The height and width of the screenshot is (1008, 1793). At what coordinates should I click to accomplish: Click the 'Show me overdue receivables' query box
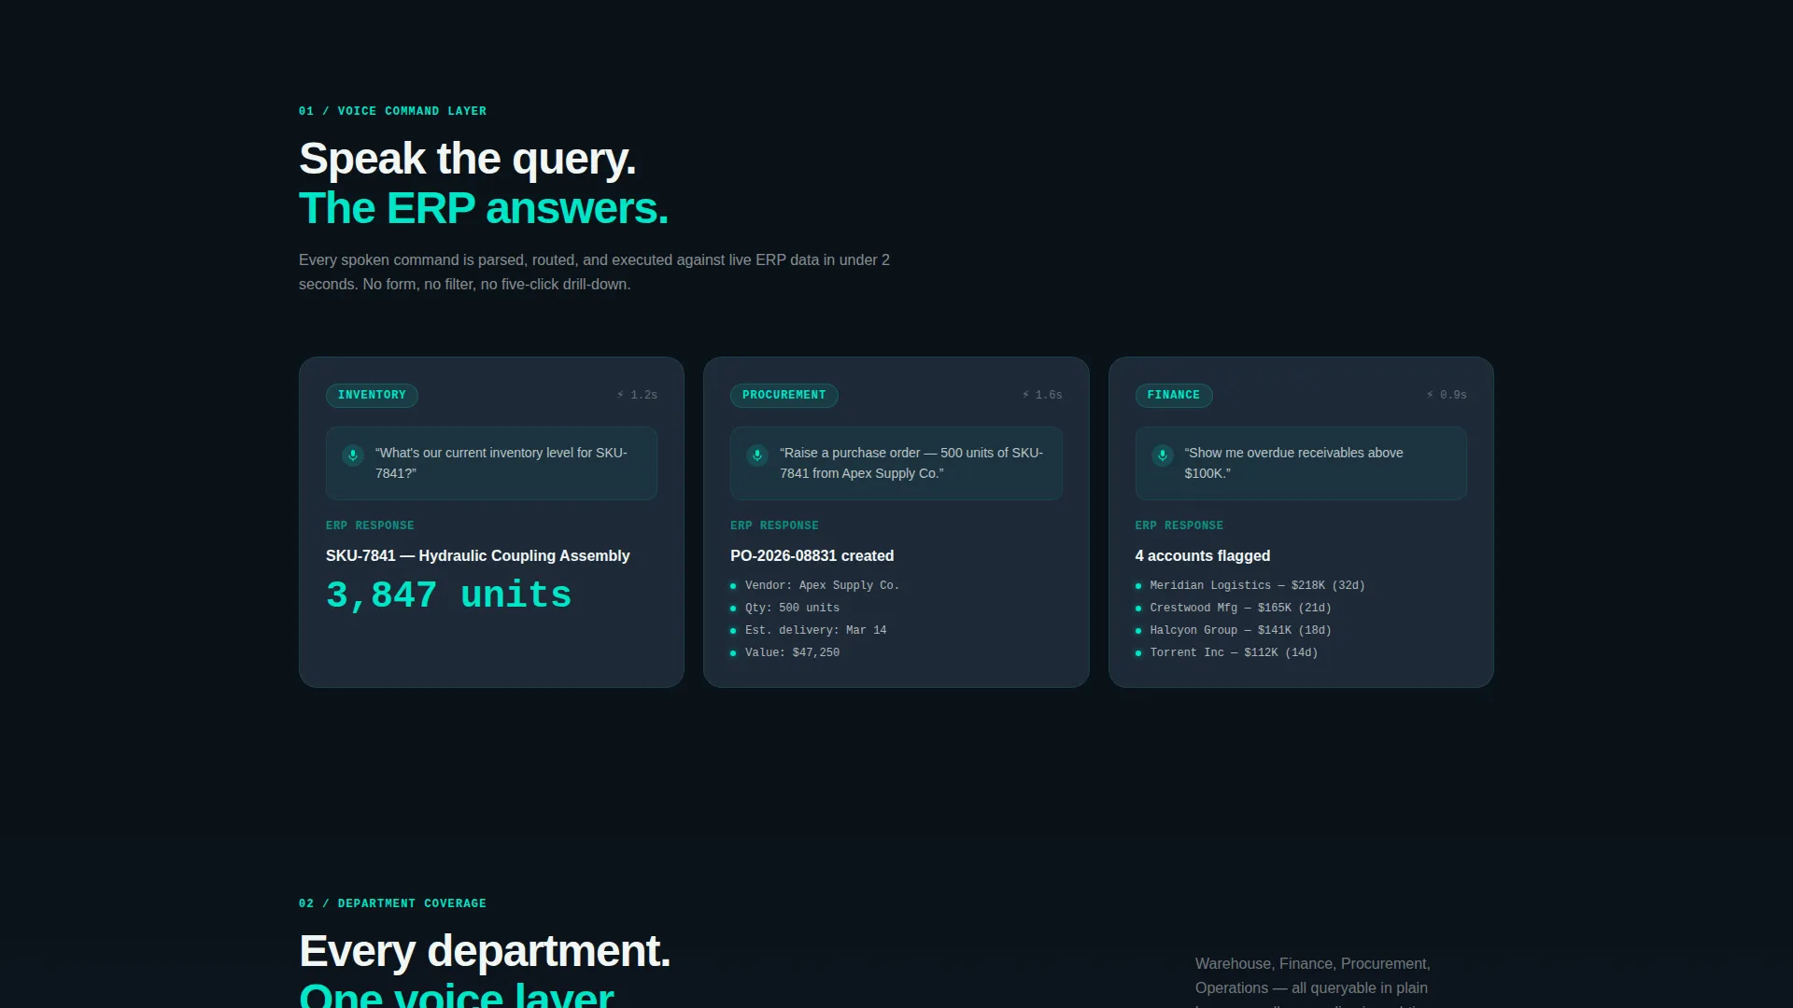pos(1301,463)
